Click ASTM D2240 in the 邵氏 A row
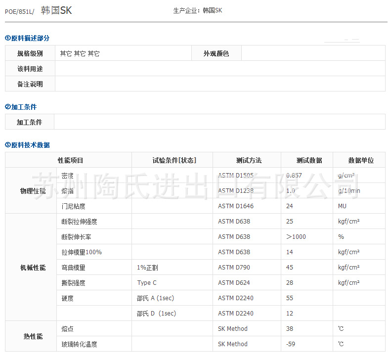The width and height of the screenshot is (391, 362). click(236, 298)
